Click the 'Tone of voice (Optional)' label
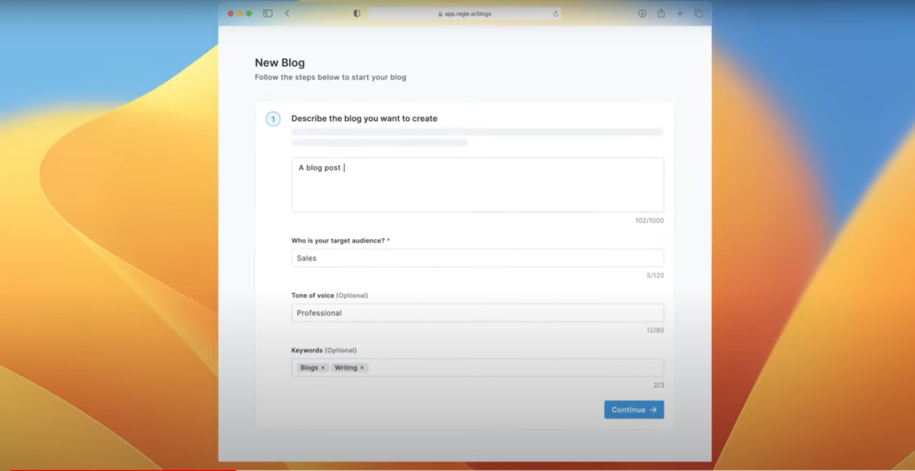The image size is (915, 471). pos(329,296)
